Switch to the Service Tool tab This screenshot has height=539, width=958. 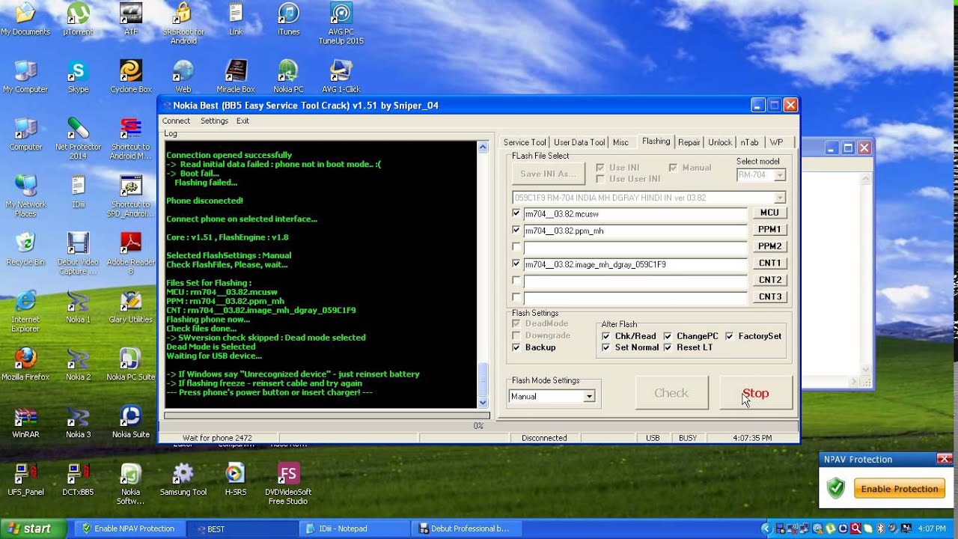pos(525,142)
